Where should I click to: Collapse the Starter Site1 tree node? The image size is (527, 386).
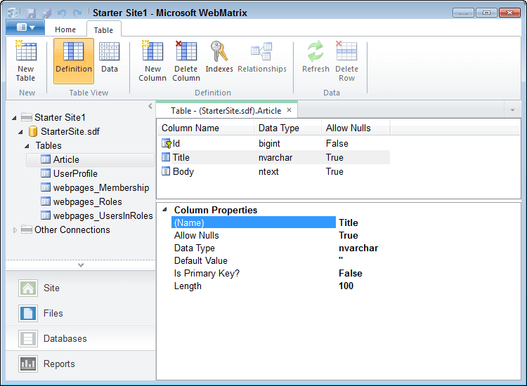coord(14,118)
